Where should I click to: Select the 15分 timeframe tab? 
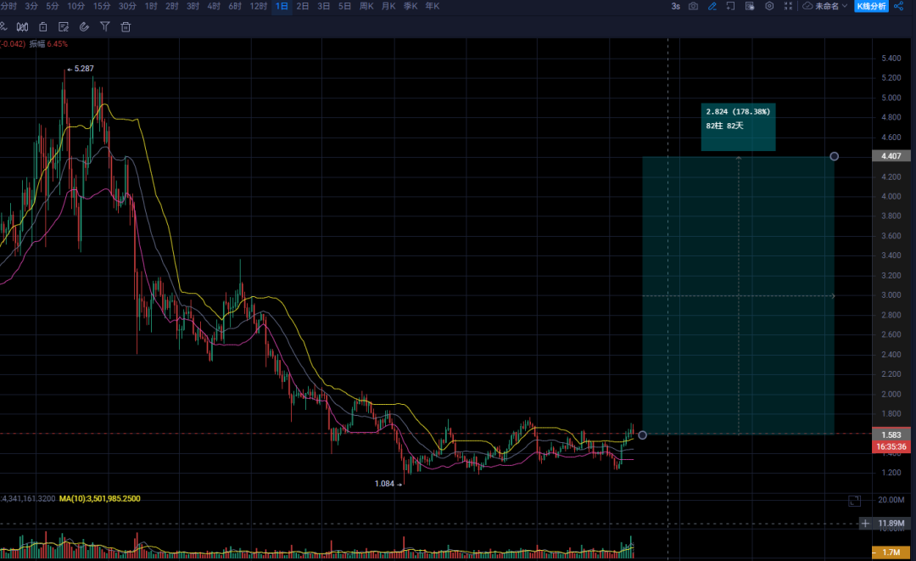pyautogui.click(x=102, y=7)
